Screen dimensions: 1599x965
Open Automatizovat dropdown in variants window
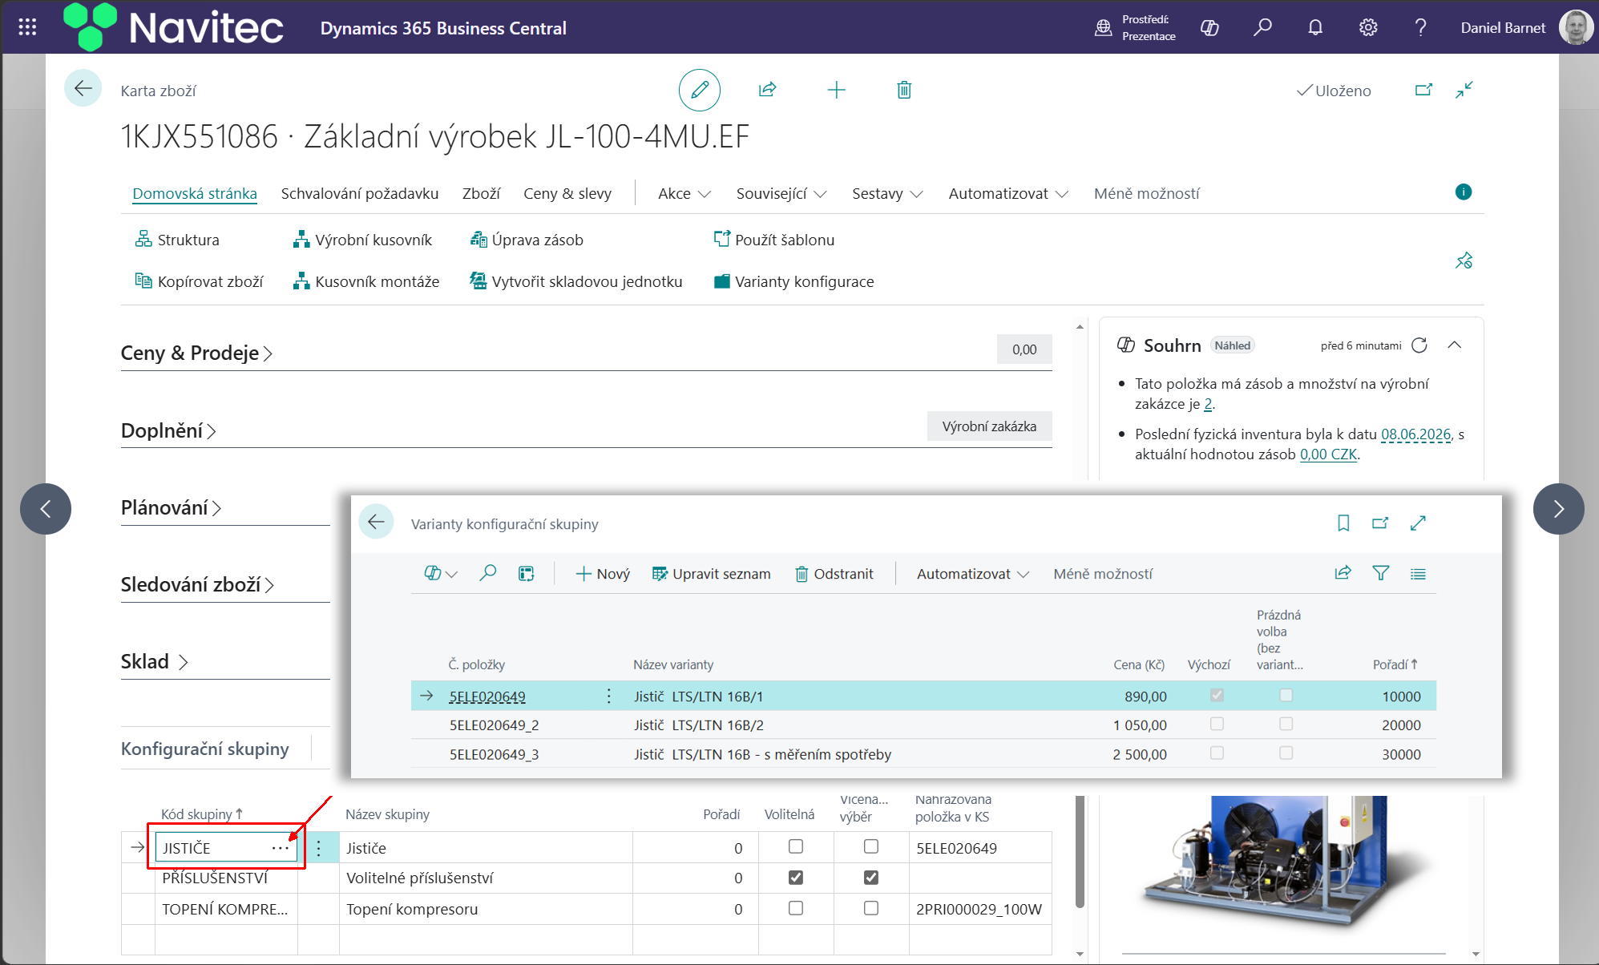click(x=972, y=574)
